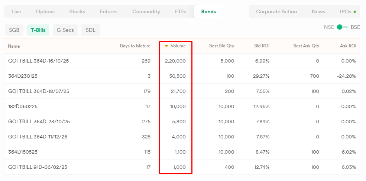
Task: Go to the News tab
Action: tap(318, 11)
